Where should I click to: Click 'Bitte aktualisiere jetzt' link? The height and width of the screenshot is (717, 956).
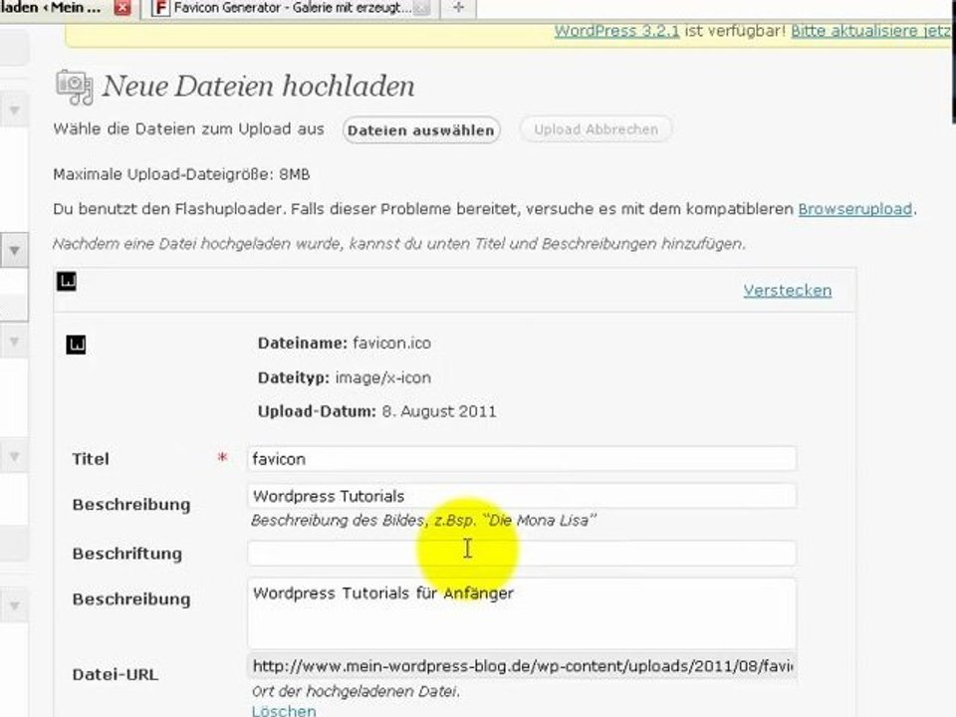pyautogui.click(x=873, y=31)
